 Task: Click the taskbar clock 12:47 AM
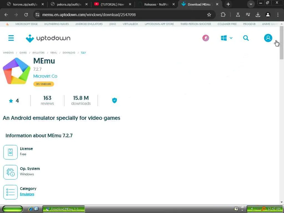tap(274, 209)
